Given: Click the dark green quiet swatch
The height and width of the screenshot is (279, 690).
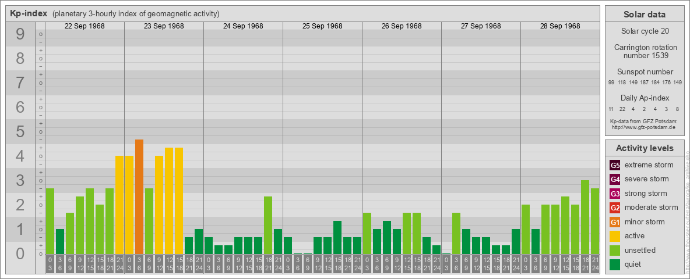Looking at the screenshot, I should pyautogui.click(x=615, y=264).
